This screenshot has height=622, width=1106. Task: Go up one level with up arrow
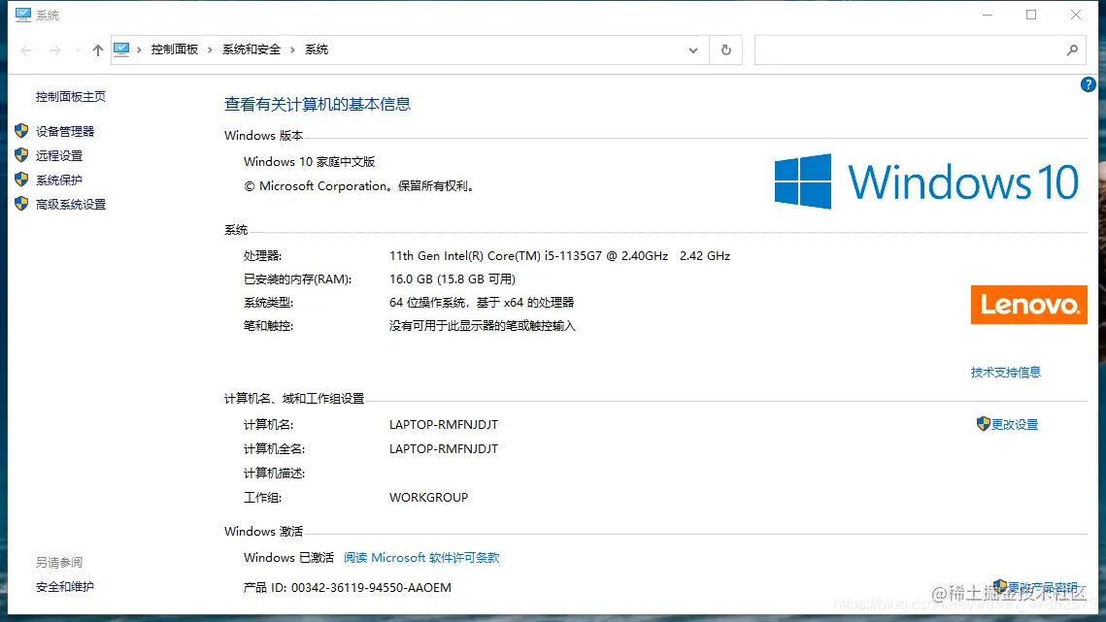98,50
